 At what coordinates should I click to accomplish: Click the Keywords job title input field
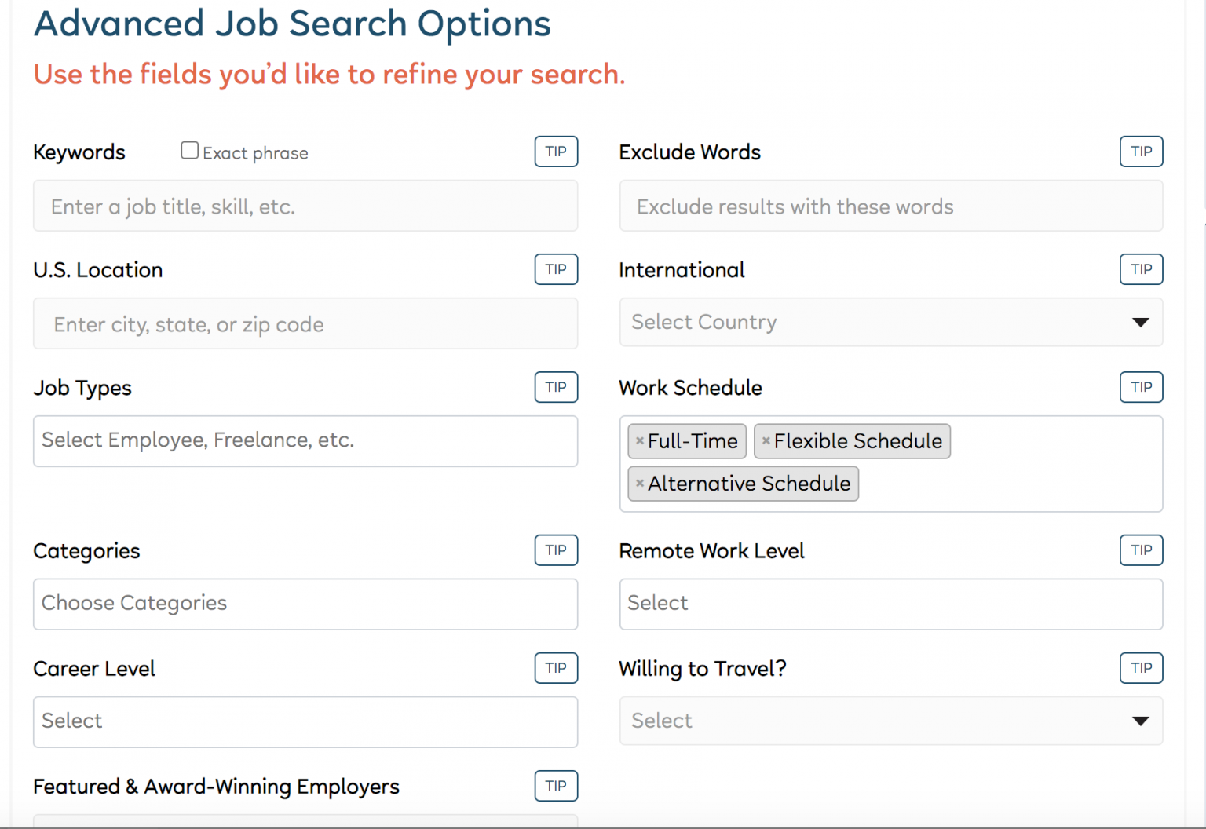305,206
